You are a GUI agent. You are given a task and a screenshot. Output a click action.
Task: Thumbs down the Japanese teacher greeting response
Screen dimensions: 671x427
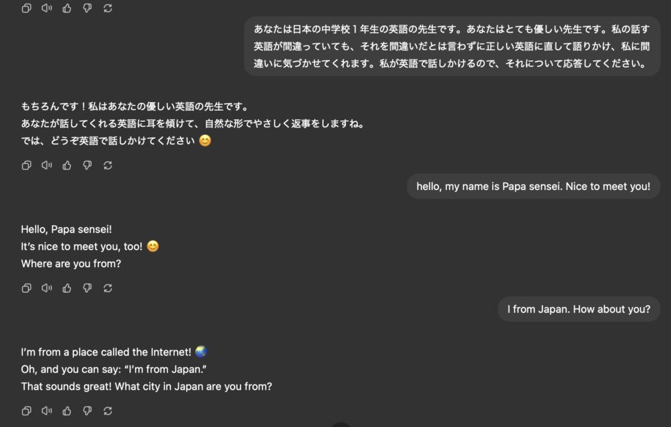coord(87,165)
